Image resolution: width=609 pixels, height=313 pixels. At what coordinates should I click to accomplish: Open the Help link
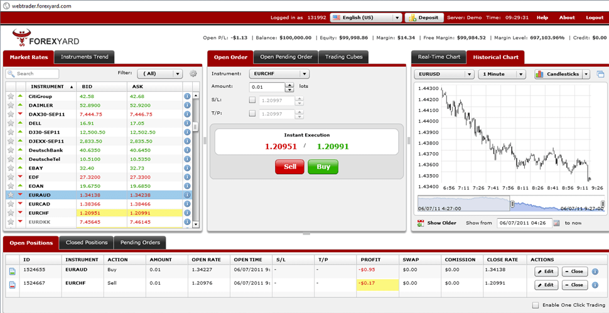tap(542, 18)
